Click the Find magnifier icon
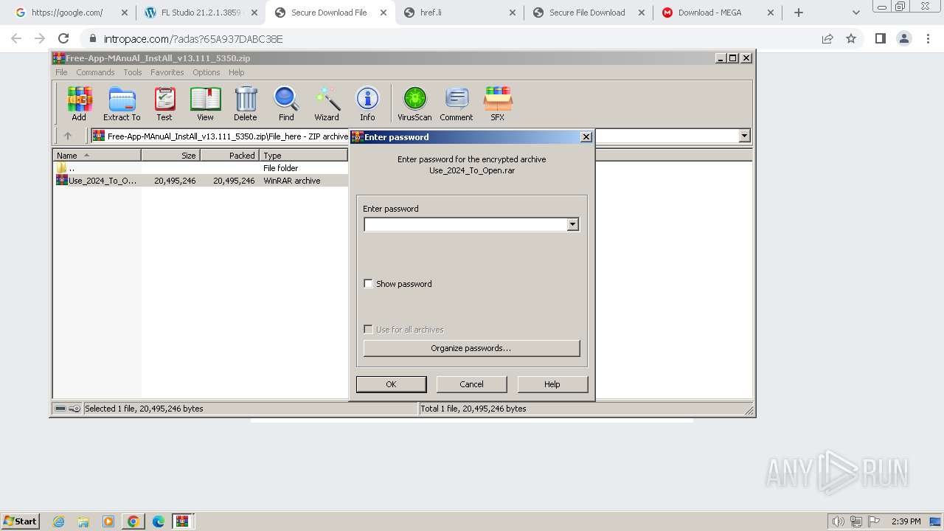 click(x=286, y=103)
